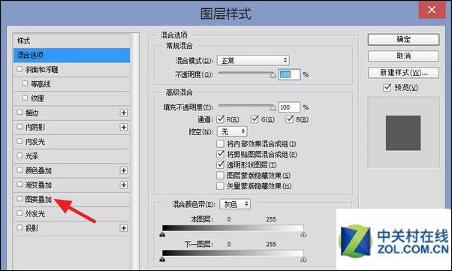452x271 pixels.
Task: Enable 内阴影 checkbox
Action: pos(20,127)
